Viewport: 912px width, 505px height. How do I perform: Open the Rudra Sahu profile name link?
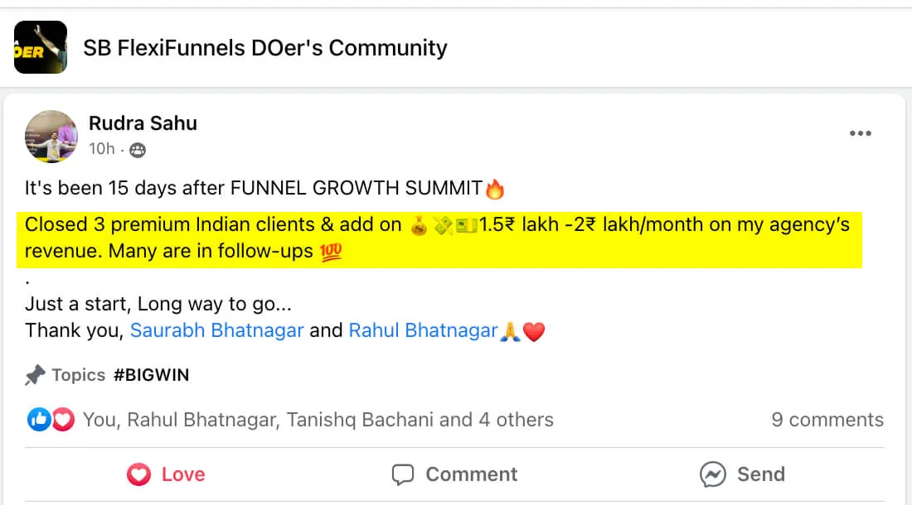[x=143, y=123]
